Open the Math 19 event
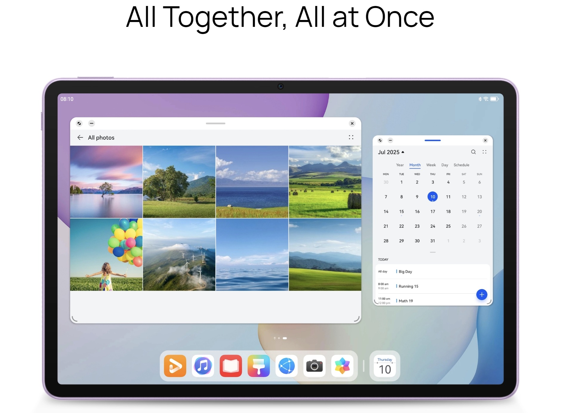The width and height of the screenshot is (561, 413). 432,300
